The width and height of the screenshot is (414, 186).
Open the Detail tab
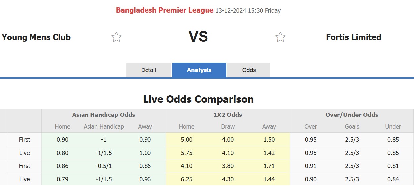click(x=148, y=70)
